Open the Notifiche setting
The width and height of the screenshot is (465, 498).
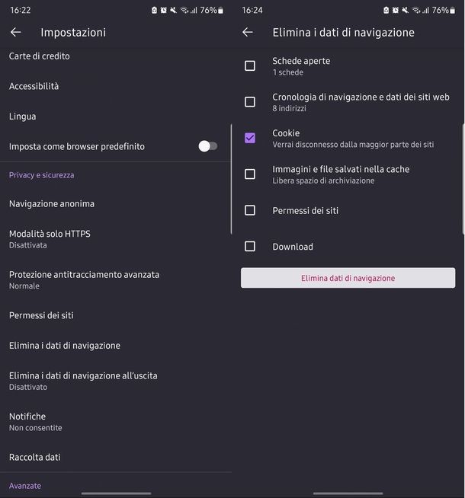tap(115, 421)
